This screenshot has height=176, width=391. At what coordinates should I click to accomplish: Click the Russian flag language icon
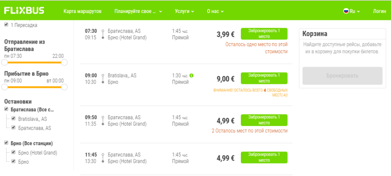point(346,11)
